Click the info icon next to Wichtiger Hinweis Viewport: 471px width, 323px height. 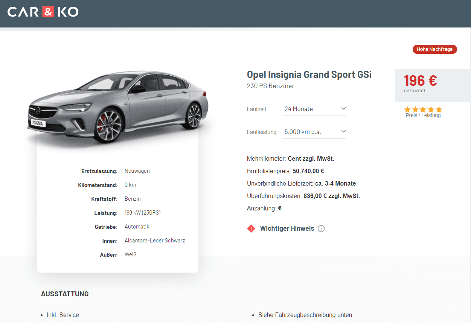tap(321, 229)
